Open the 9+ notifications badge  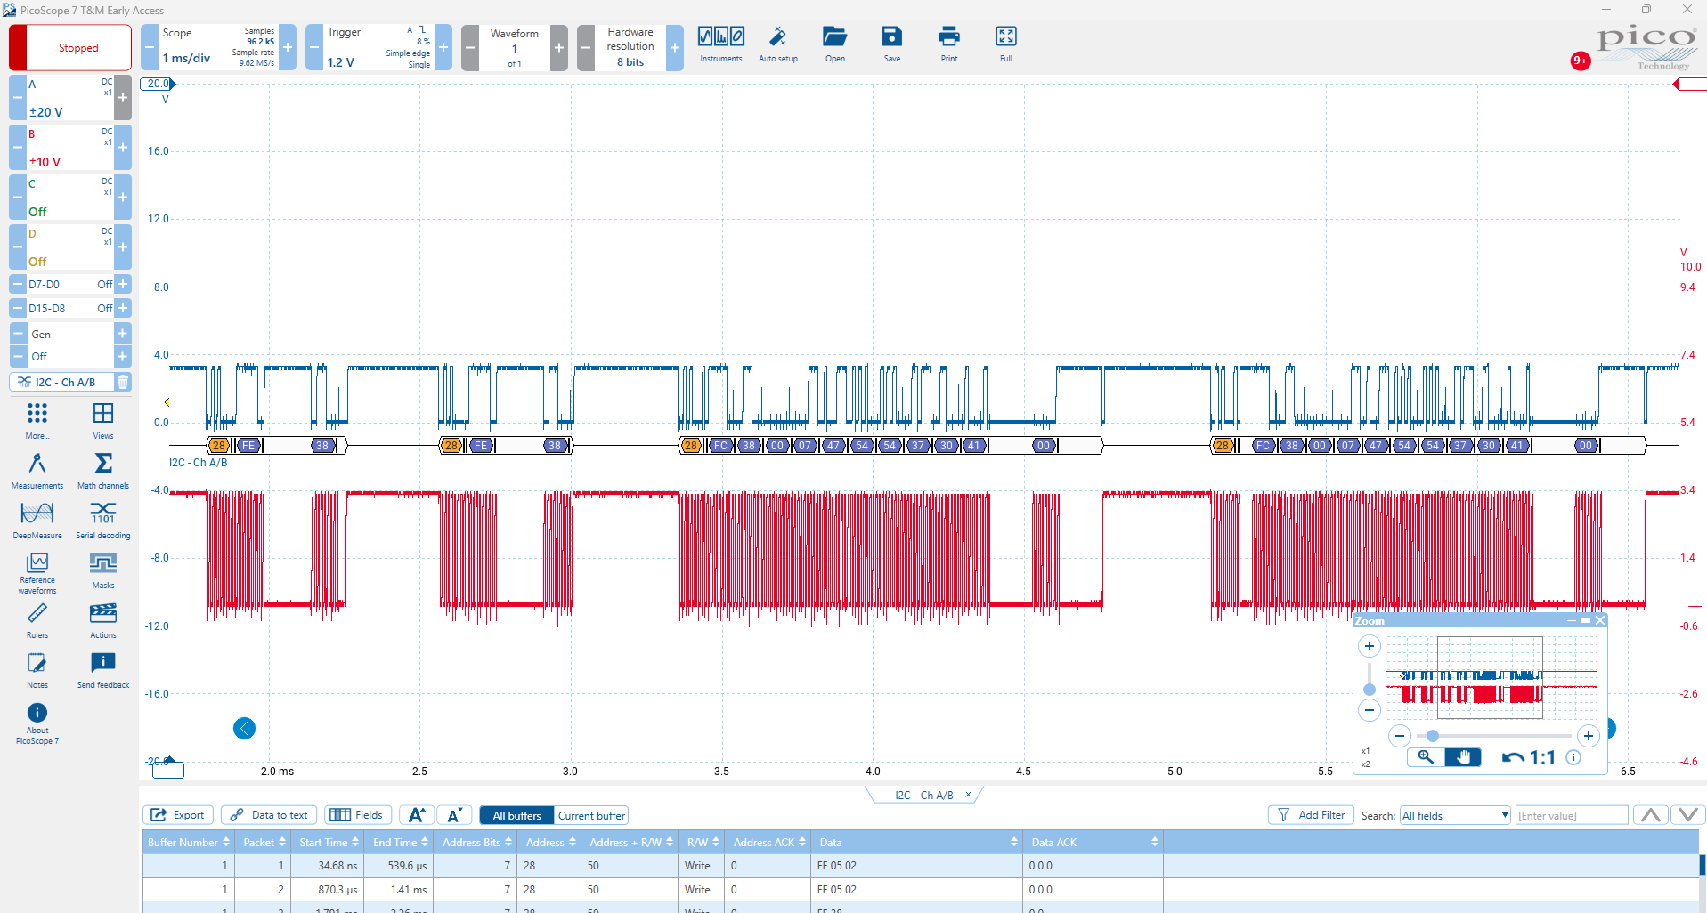coord(1581,61)
